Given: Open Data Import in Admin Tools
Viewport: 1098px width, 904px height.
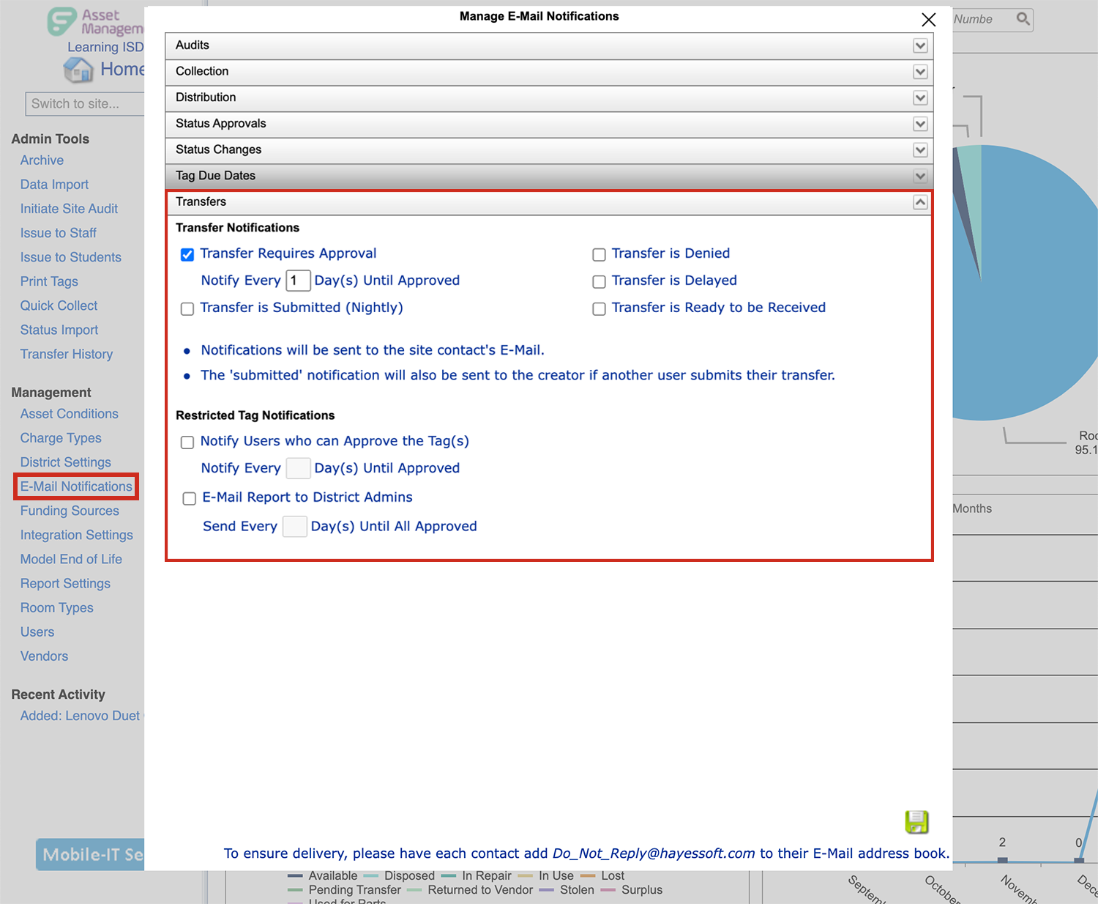Looking at the screenshot, I should [54, 185].
